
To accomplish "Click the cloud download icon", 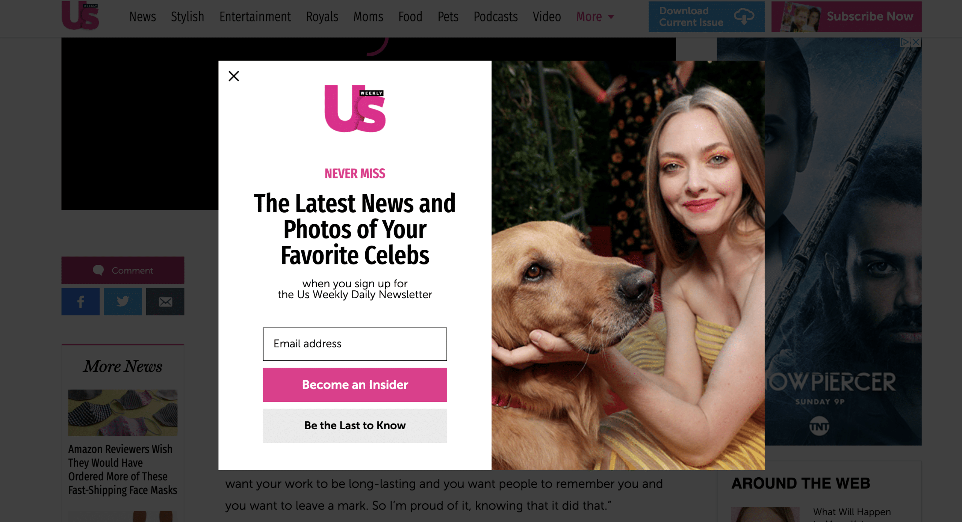I will pos(744,17).
